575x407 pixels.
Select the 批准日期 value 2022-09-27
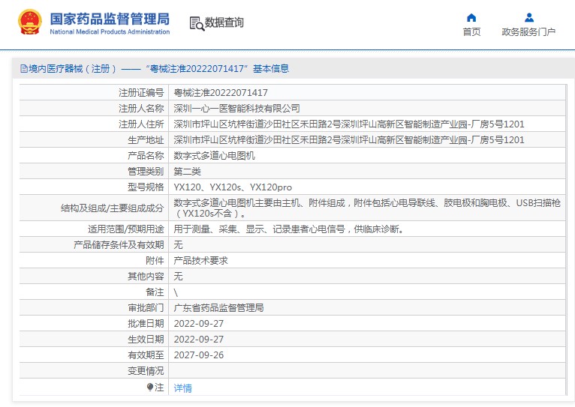click(x=199, y=324)
